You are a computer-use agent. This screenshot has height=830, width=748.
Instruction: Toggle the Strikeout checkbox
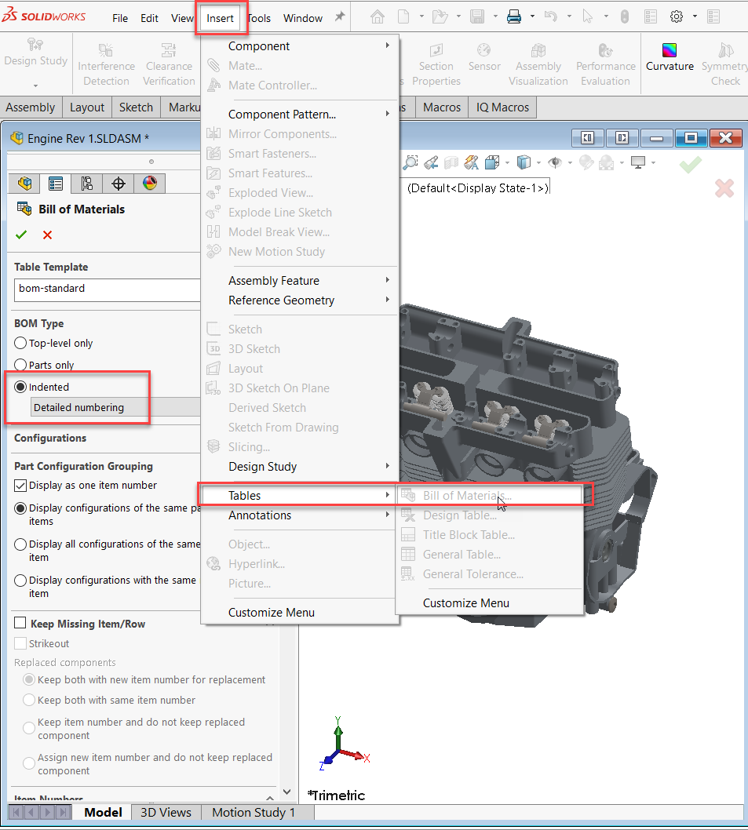point(20,643)
